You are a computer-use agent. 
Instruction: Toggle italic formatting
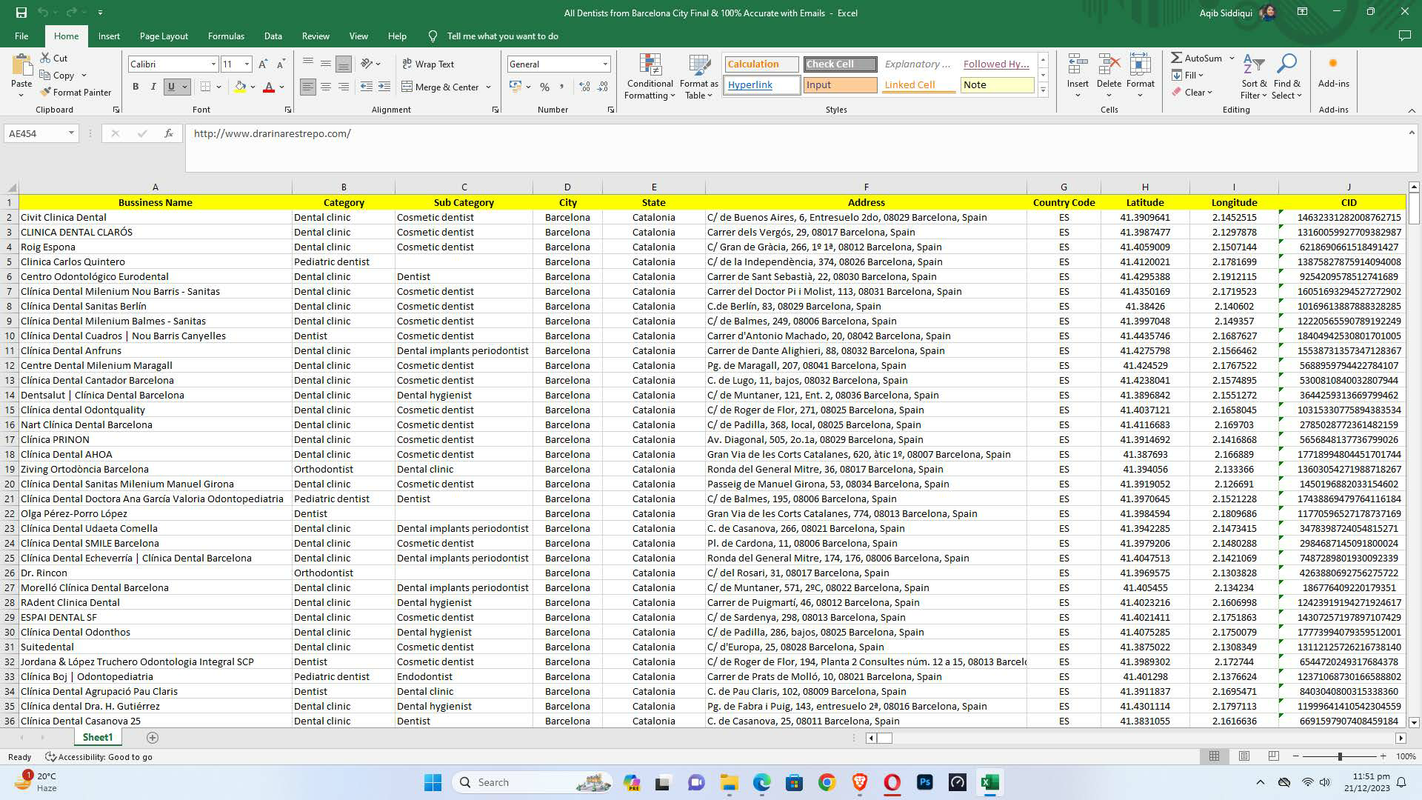pyautogui.click(x=153, y=87)
